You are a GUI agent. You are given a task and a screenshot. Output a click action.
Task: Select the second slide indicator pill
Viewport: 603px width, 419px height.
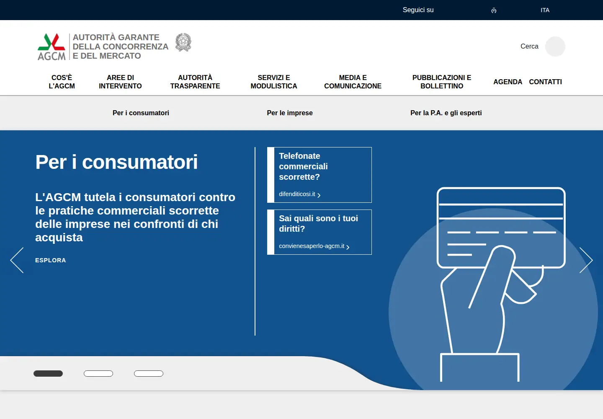[98, 373]
